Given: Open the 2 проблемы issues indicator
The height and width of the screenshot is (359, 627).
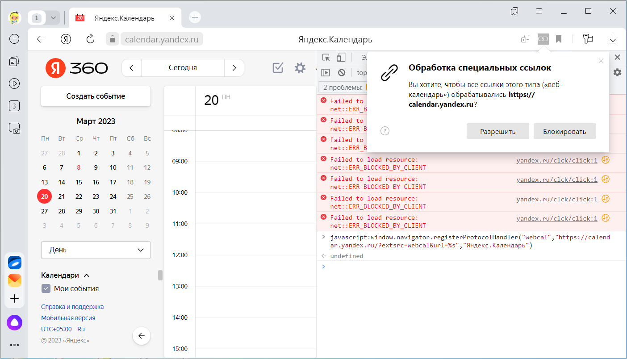Looking at the screenshot, I should coord(343,87).
